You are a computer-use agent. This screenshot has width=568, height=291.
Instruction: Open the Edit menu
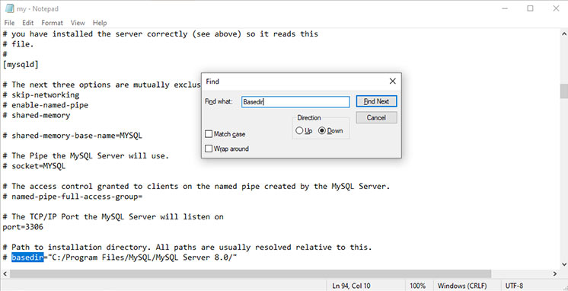click(x=28, y=22)
